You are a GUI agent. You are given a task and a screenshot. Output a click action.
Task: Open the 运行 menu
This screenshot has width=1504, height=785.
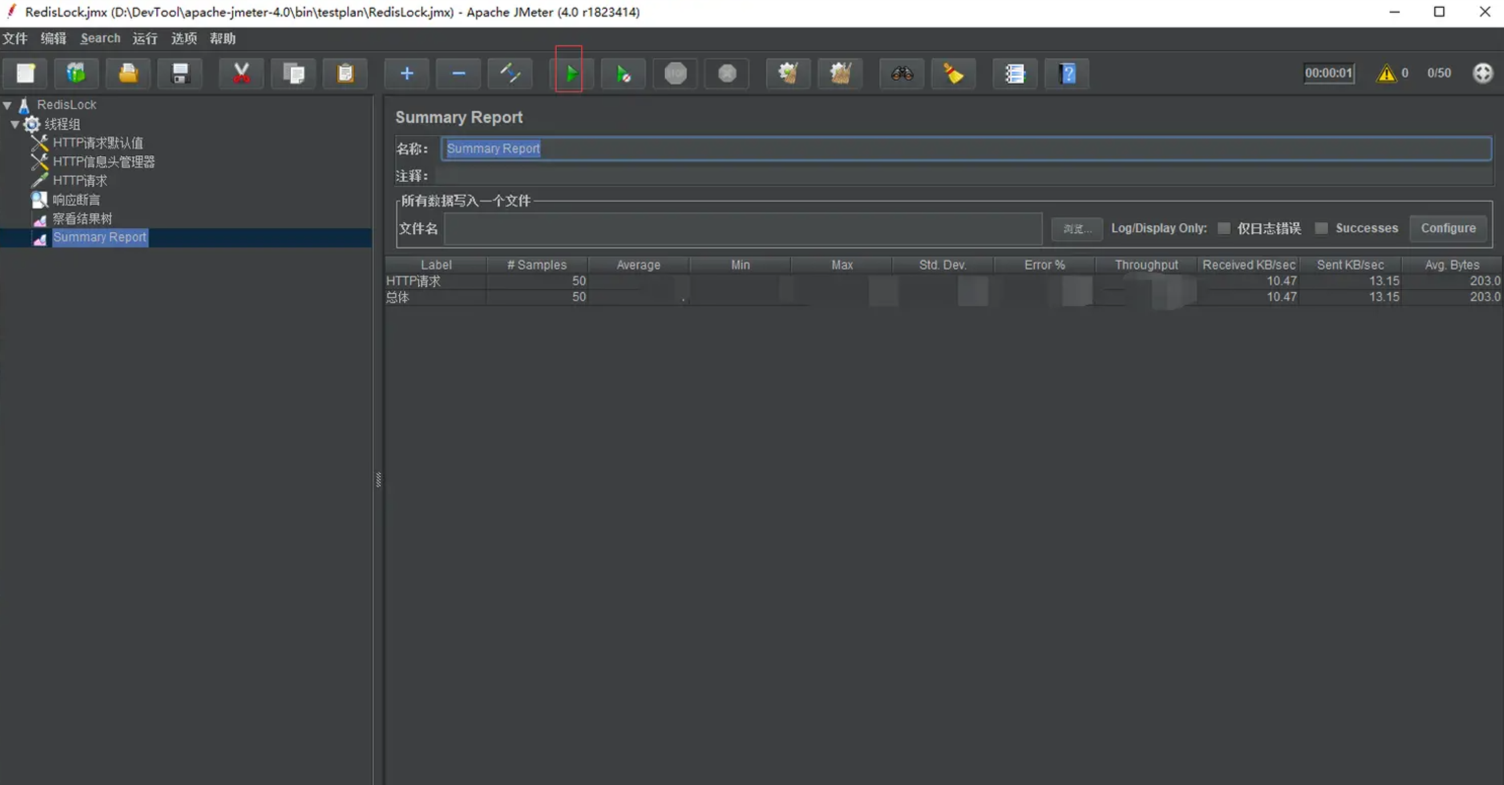144,39
